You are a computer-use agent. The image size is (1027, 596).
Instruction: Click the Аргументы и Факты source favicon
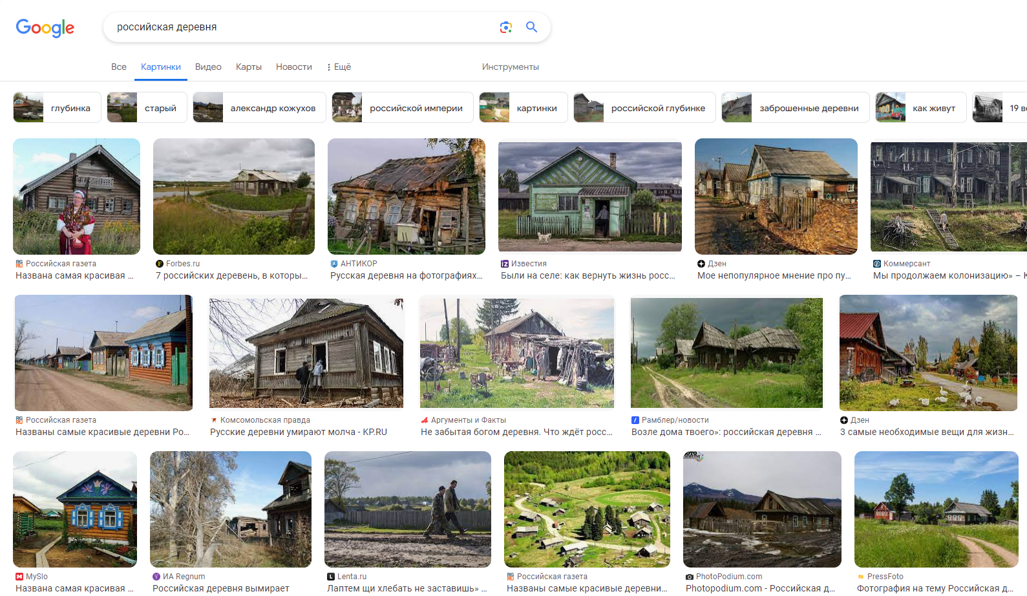(x=425, y=420)
